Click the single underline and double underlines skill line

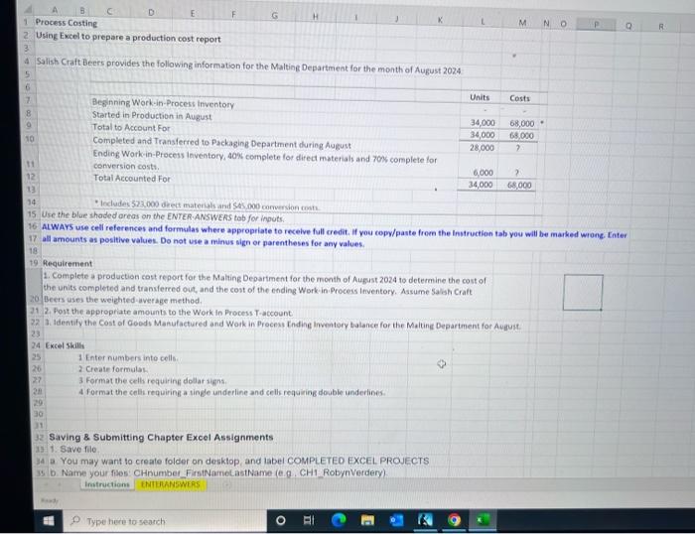[x=231, y=392]
